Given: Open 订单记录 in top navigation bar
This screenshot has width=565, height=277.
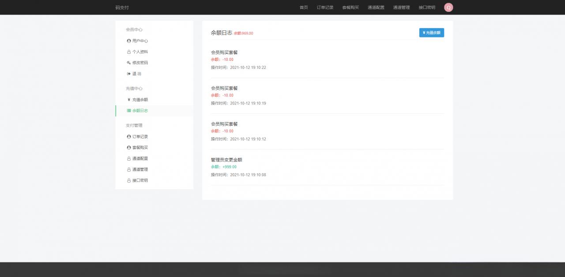Looking at the screenshot, I should click(x=325, y=7).
